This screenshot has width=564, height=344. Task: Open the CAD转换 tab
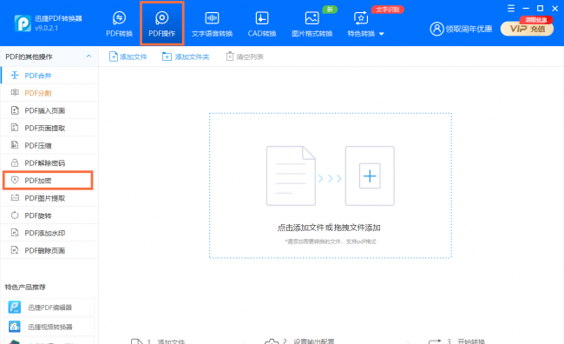(x=262, y=23)
